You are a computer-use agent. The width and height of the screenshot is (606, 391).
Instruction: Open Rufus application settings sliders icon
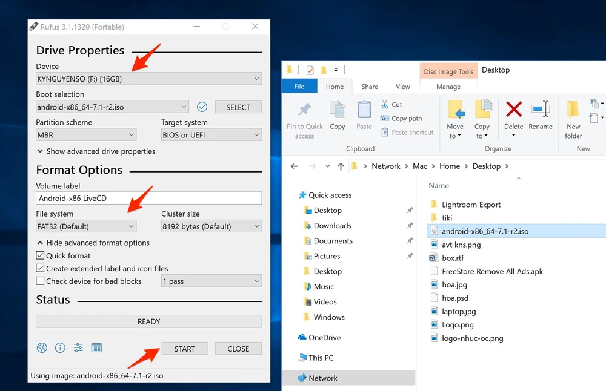(x=78, y=347)
